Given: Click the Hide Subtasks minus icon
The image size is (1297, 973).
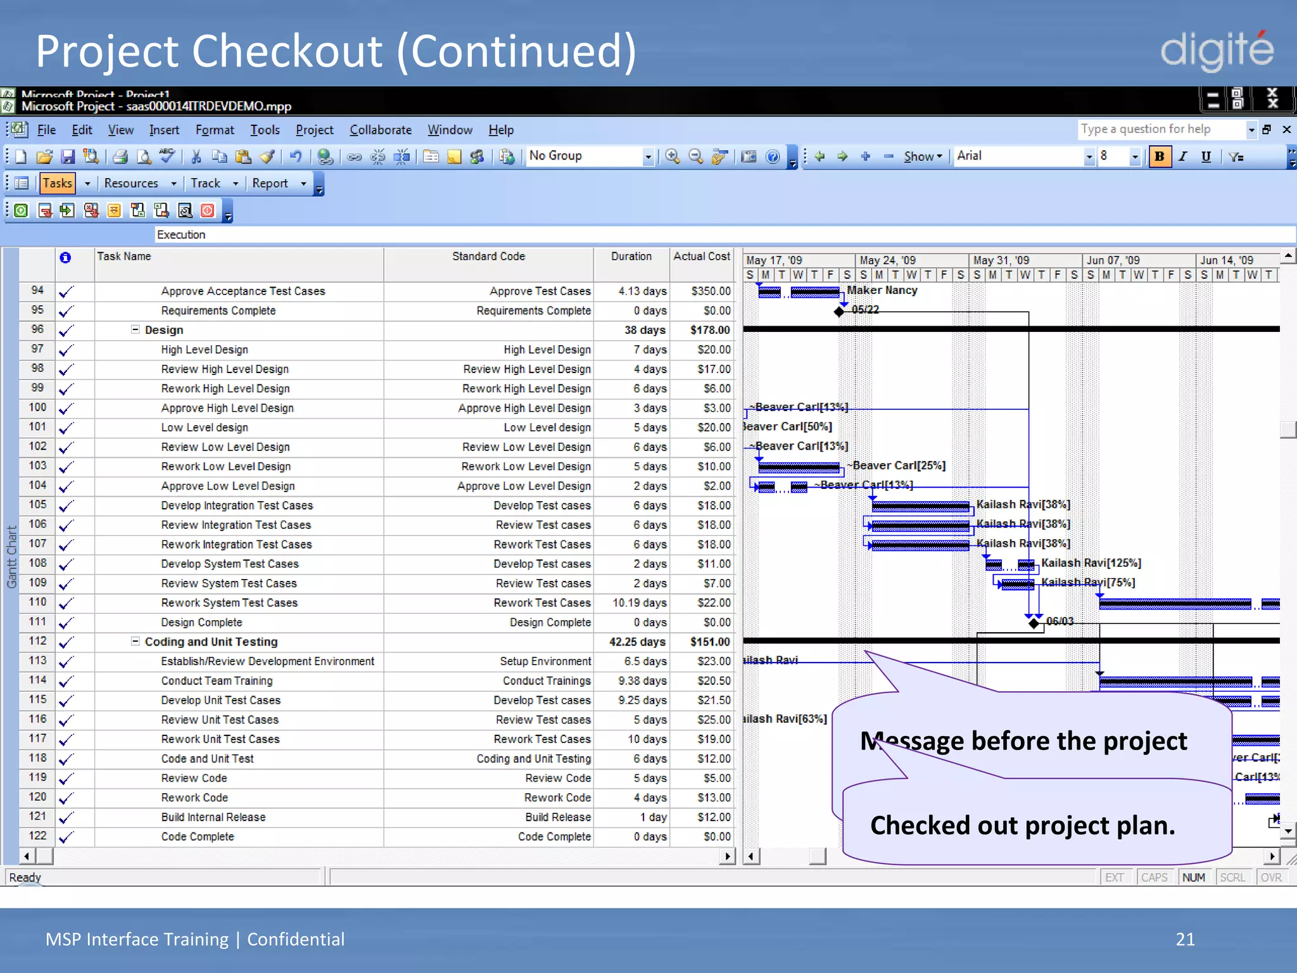Looking at the screenshot, I should pyautogui.click(x=889, y=156).
